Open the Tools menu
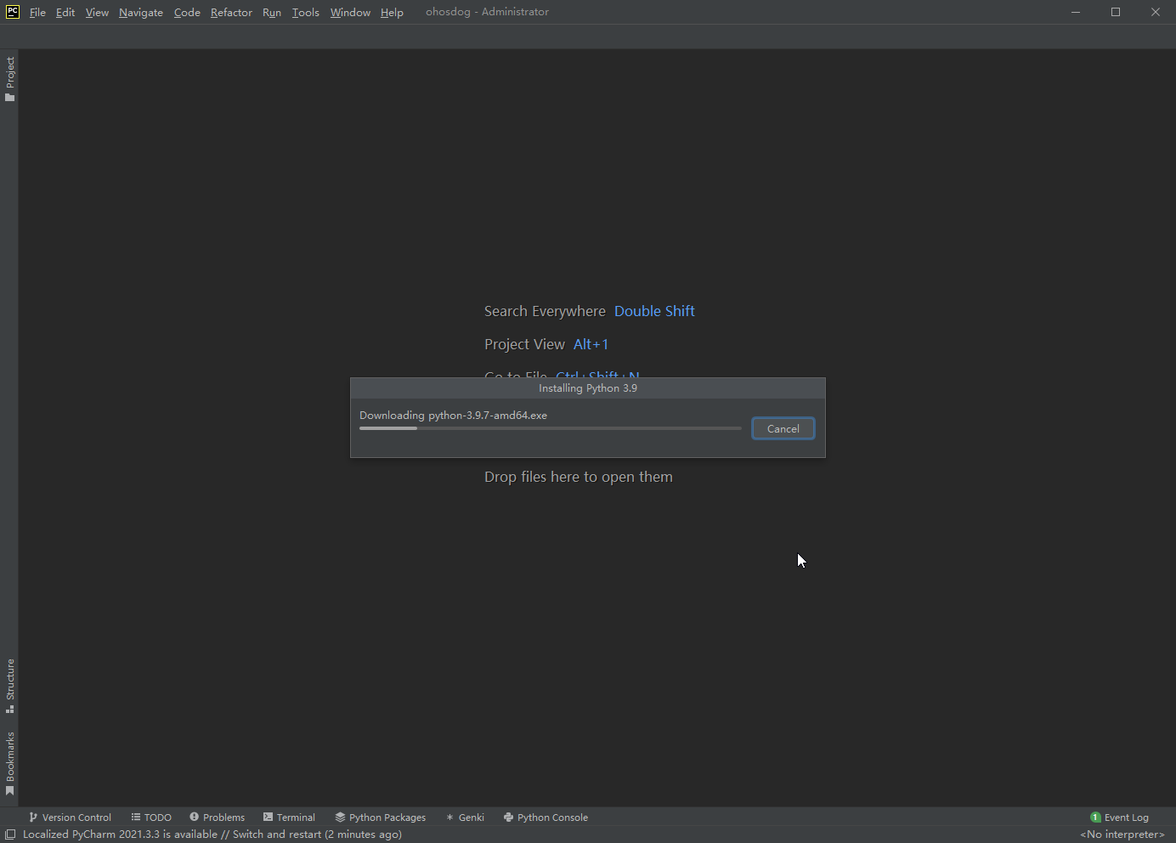 tap(305, 12)
